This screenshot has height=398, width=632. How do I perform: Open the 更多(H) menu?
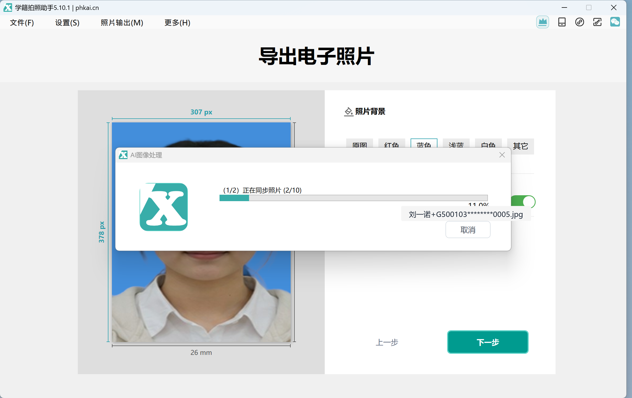[177, 22]
